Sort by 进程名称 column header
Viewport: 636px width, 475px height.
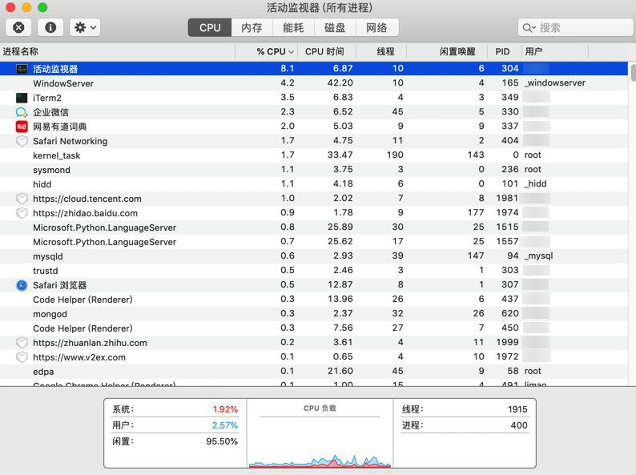click(118, 51)
